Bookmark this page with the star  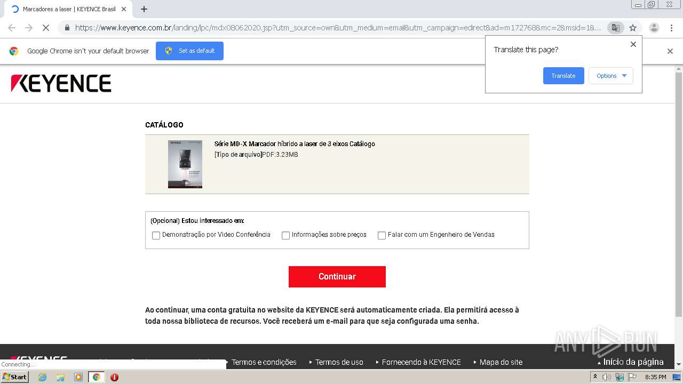click(633, 28)
